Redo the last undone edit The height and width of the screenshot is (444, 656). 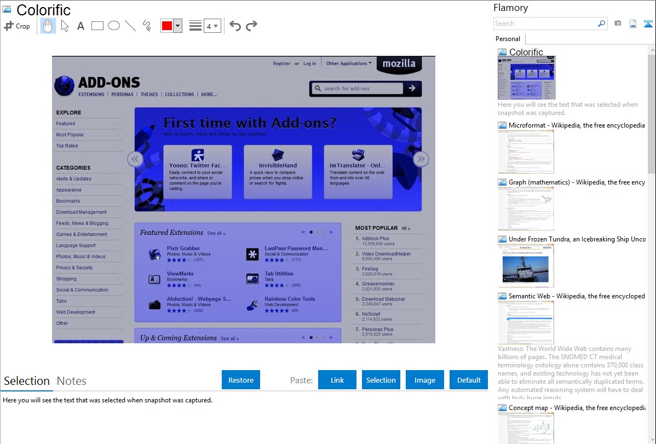pyautogui.click(x=251, y=26)
